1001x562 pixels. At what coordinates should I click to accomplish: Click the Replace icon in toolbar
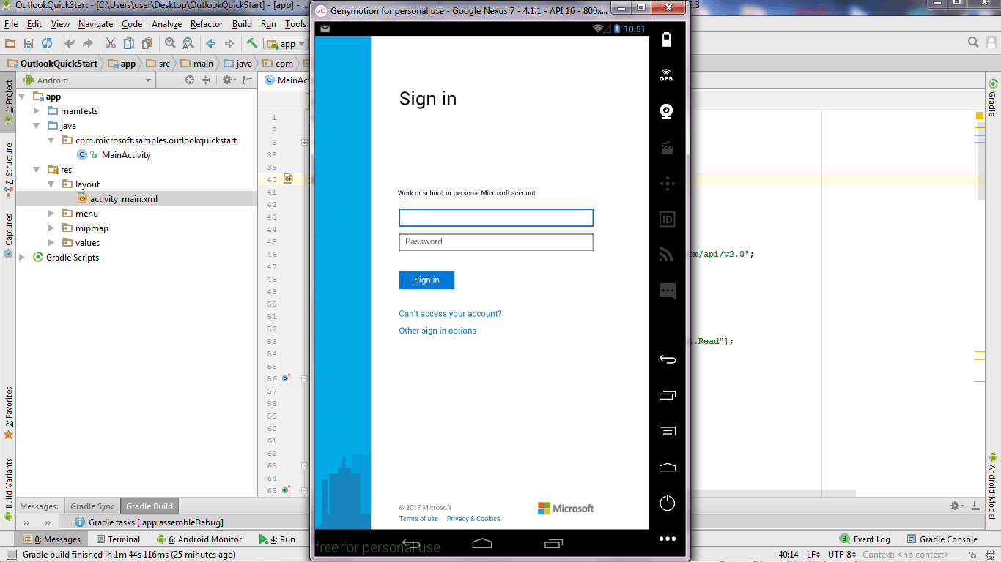click(x=188, y=44)
